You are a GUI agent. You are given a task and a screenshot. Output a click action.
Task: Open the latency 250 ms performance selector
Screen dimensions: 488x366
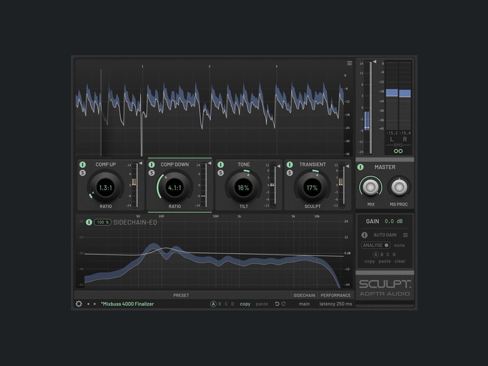click(x=335, y=304)
